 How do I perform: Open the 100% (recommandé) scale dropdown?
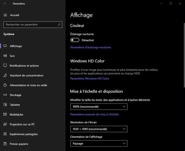[99, 107]
